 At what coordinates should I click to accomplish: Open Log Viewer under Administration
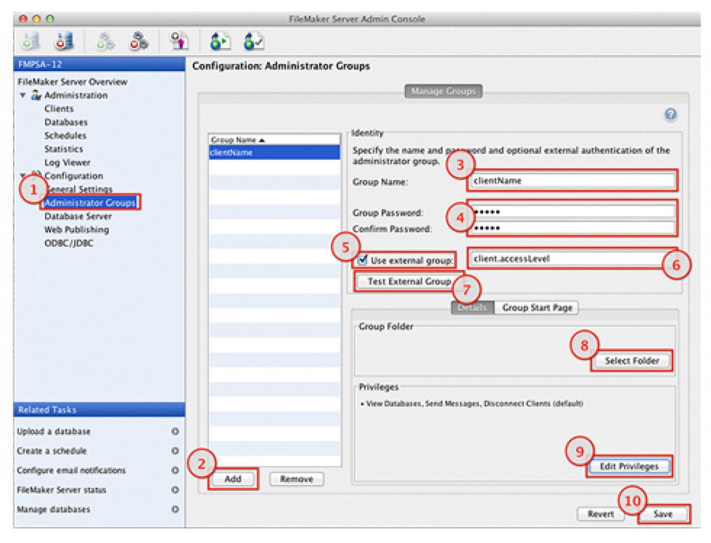(67, 162)
